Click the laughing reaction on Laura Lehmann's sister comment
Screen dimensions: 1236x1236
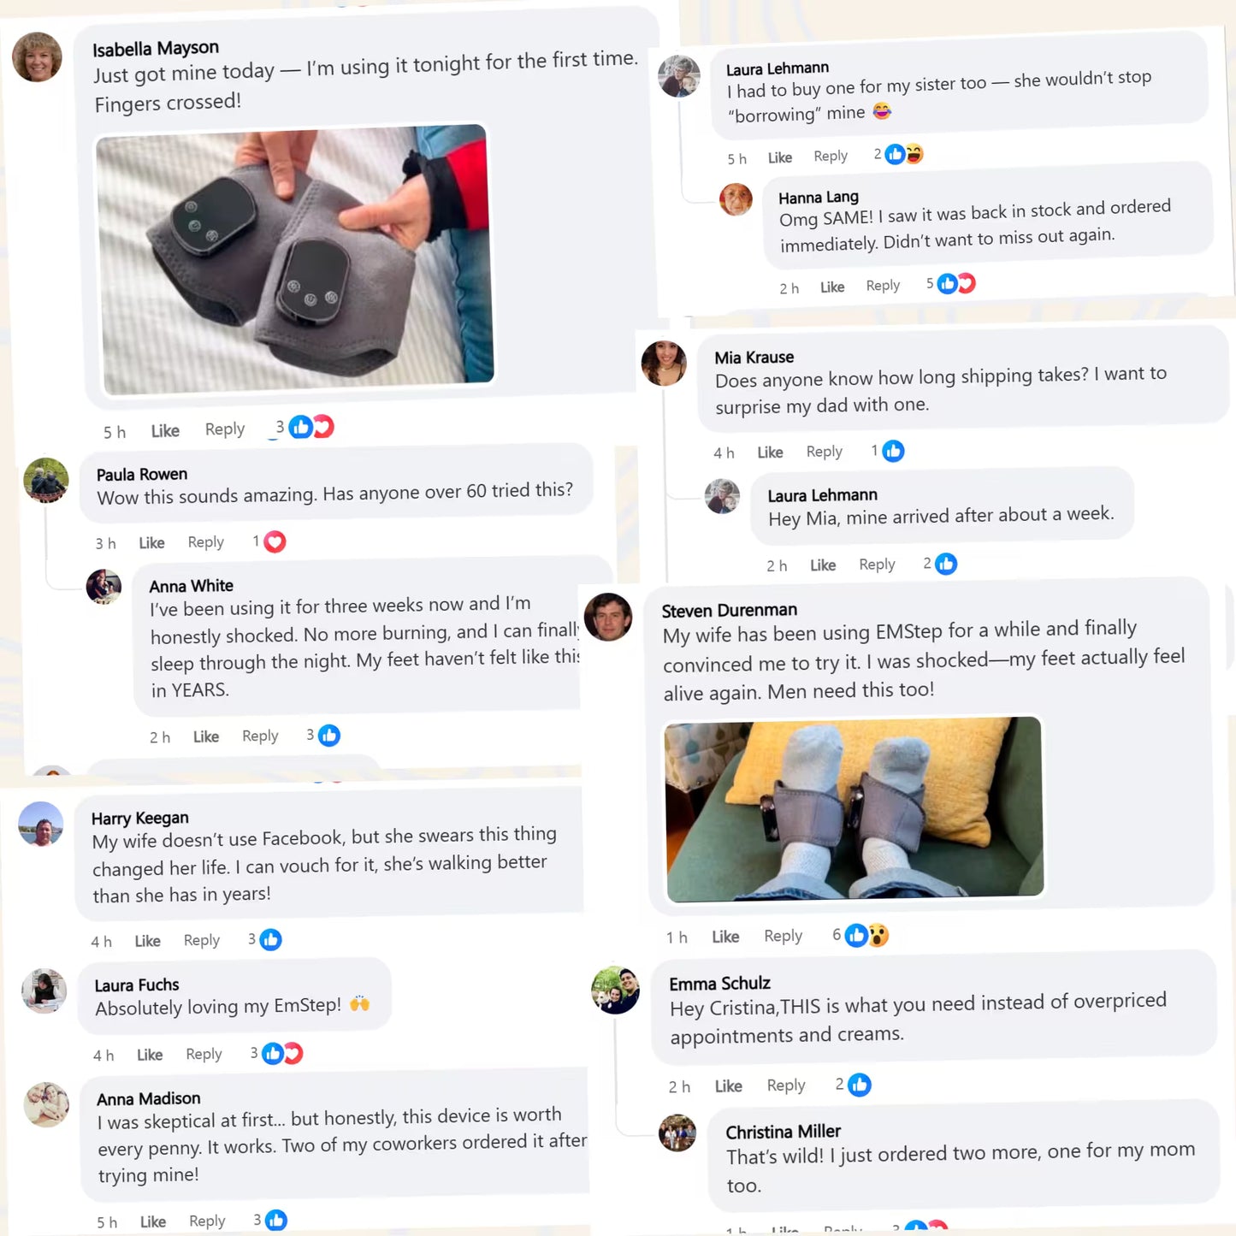point(914,154)
